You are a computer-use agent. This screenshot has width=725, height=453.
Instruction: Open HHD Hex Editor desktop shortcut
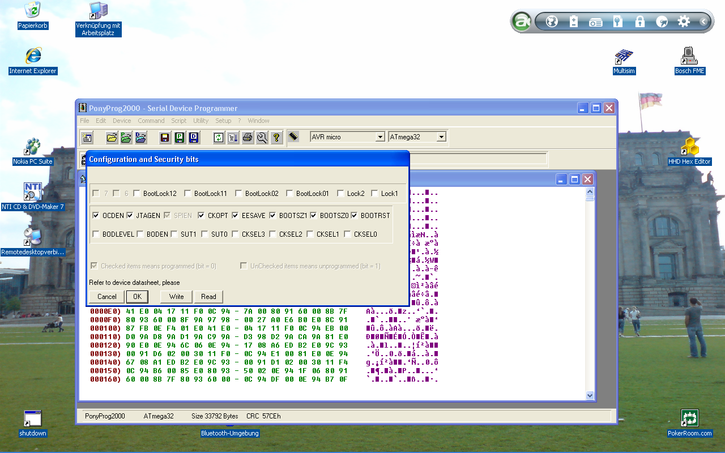[x=689, y=152]
